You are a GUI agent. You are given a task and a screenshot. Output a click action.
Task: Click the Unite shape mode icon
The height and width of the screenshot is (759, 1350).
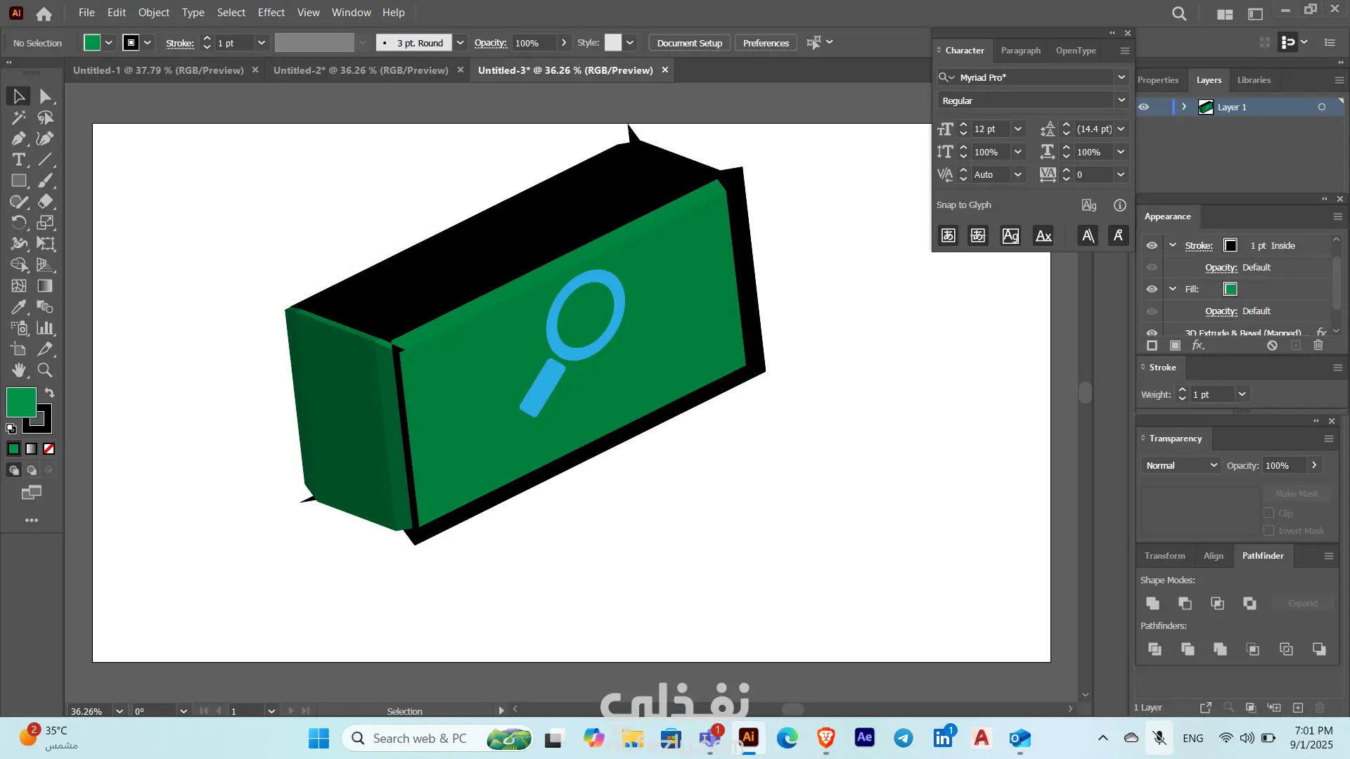(1152, 603)
